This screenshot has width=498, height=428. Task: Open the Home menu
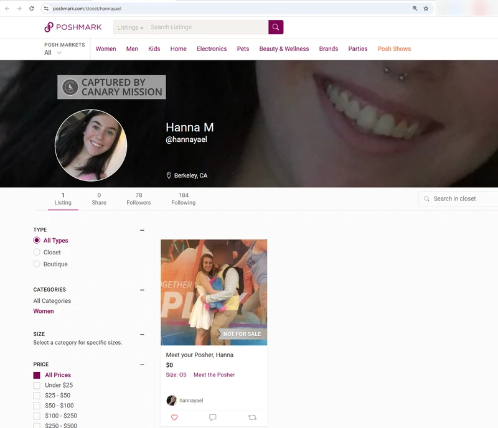click(179, 49)
